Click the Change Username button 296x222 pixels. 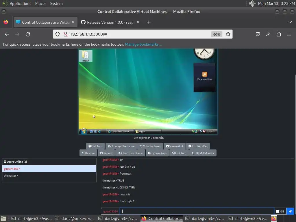[121, 146]
